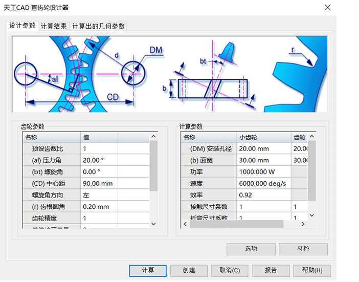
Task: Switch to the 计算结果 tab
Action: point(54,26)
